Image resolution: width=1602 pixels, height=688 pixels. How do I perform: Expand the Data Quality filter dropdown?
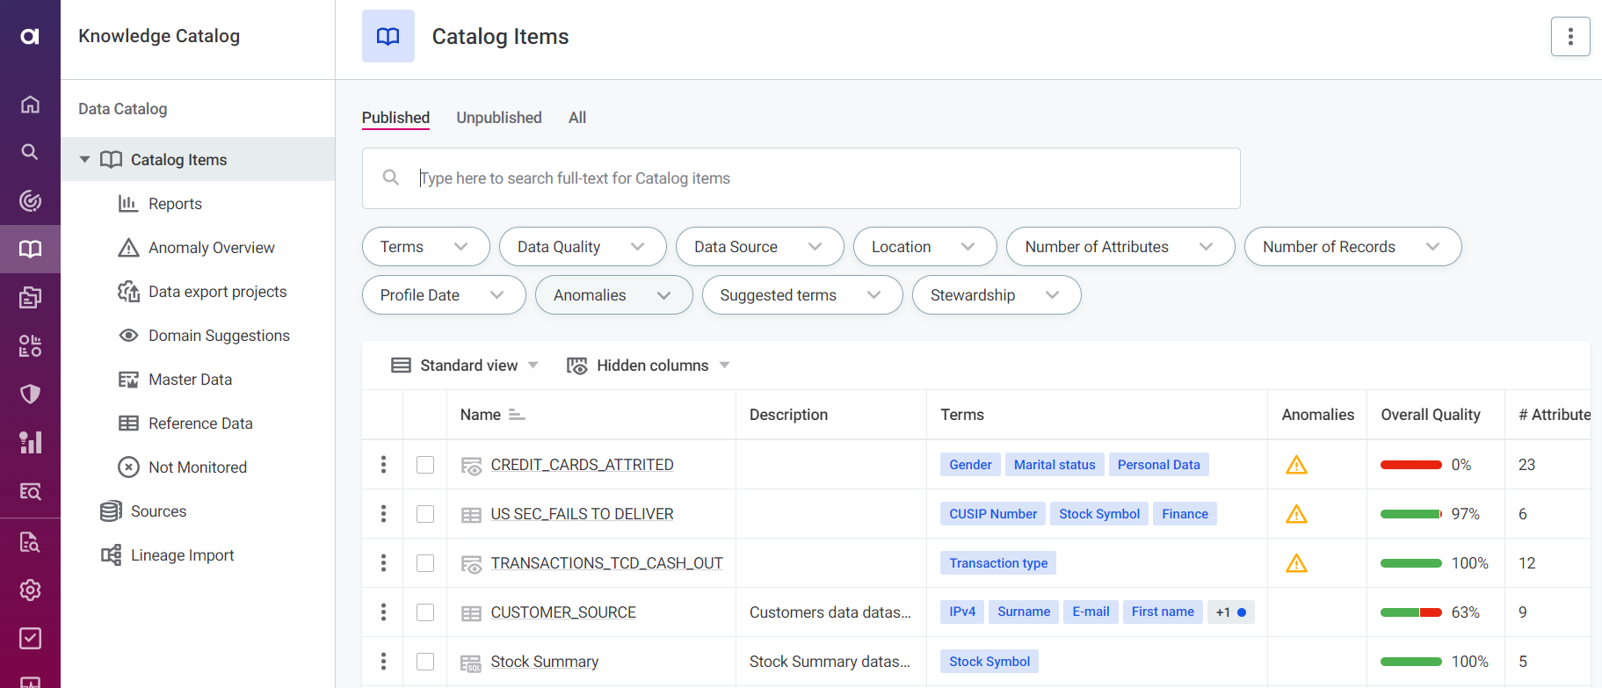point(582,247)
